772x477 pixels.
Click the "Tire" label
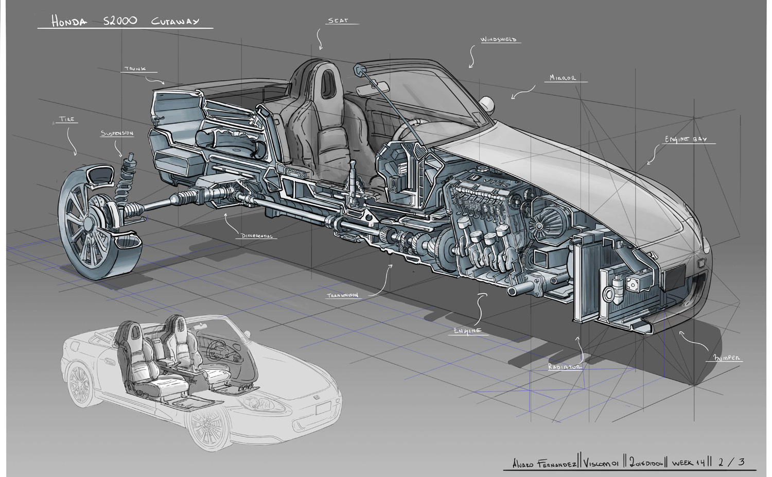(67, 119)
